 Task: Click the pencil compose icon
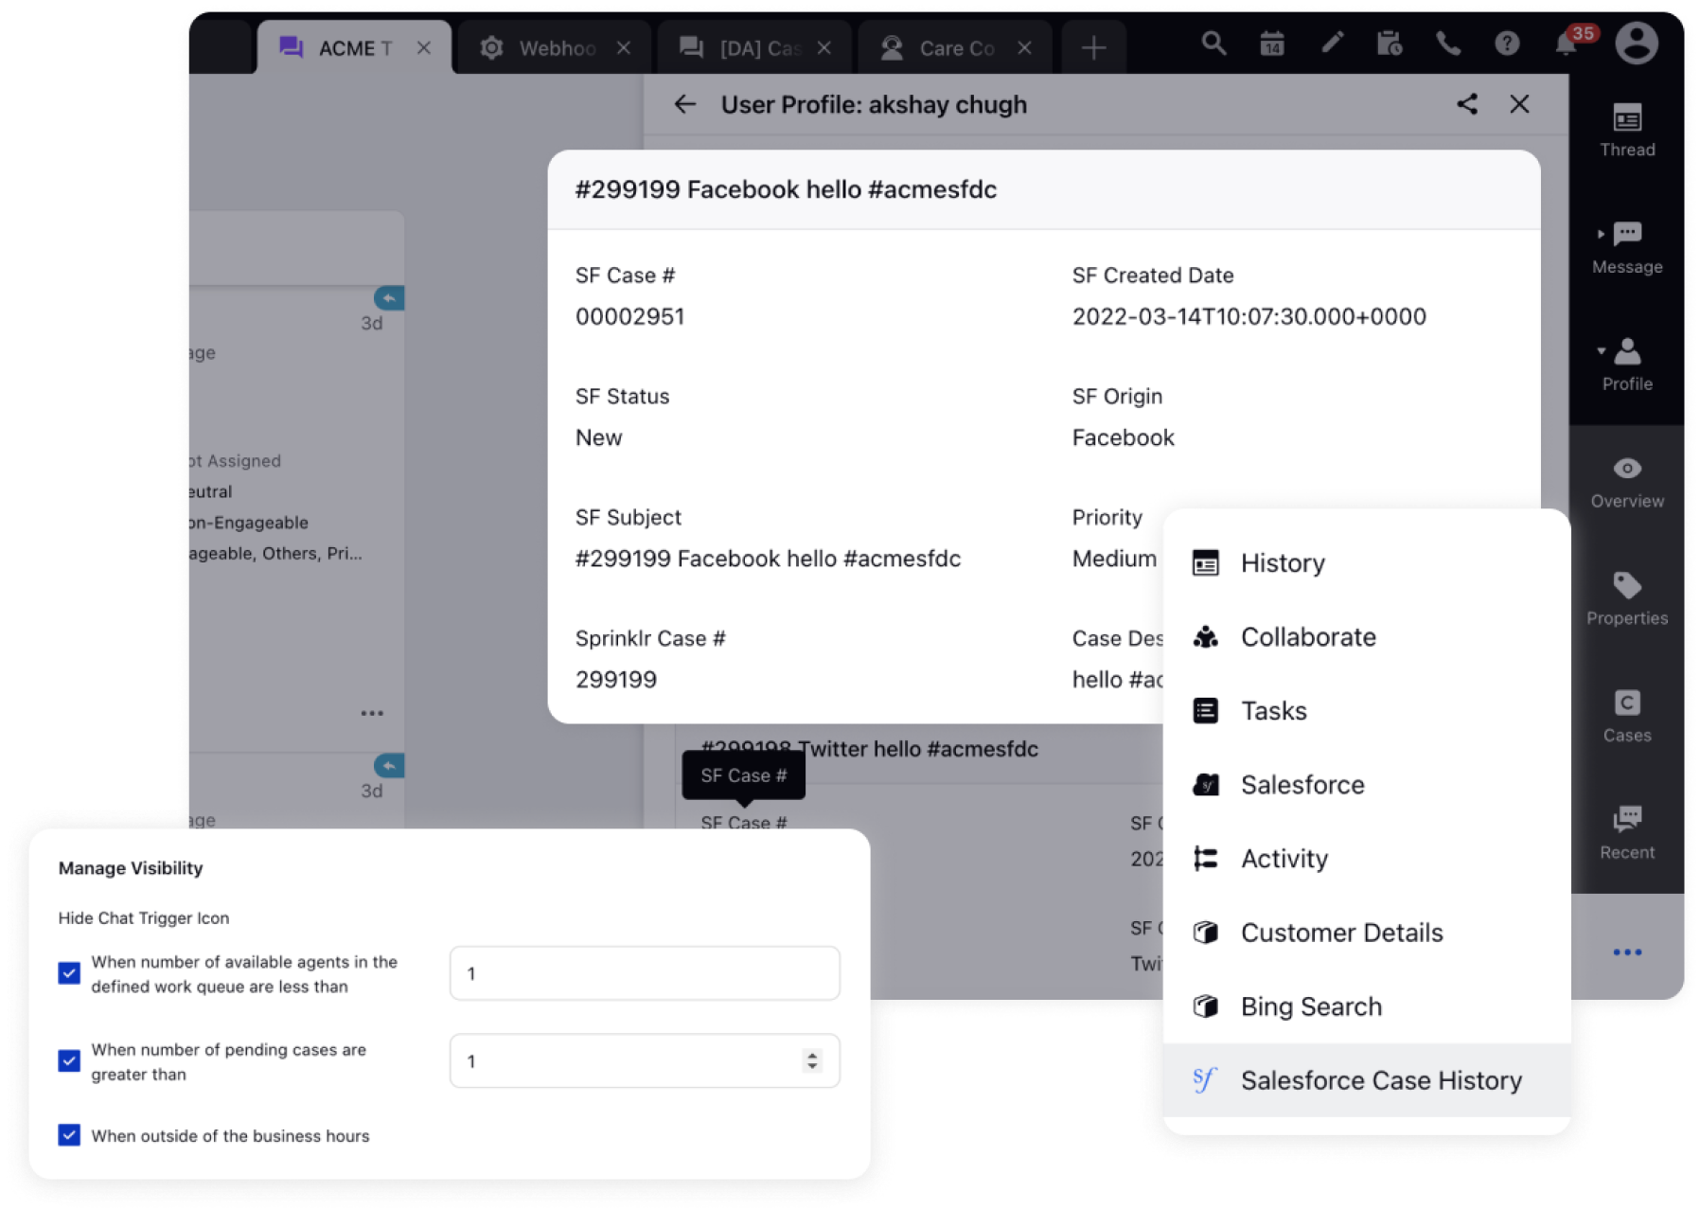pyautogui.click(x=1332, y=43)
